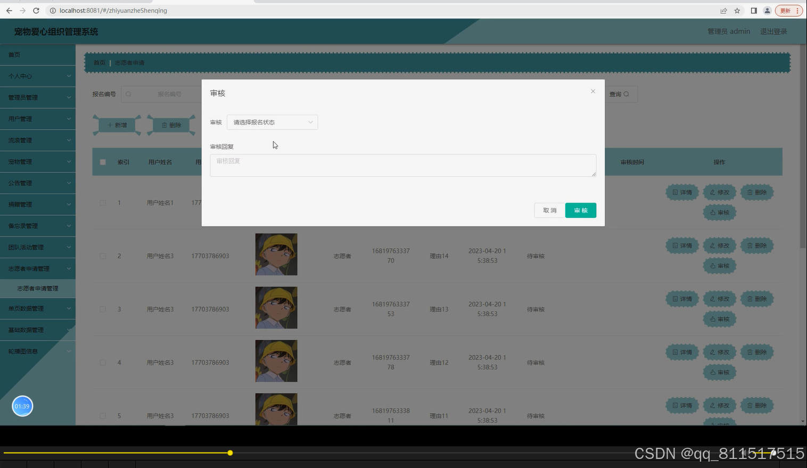The height and width of the screenshot is (468, 807).
Task: Click row 2 审核 button
Action: [x=719, y=266]
